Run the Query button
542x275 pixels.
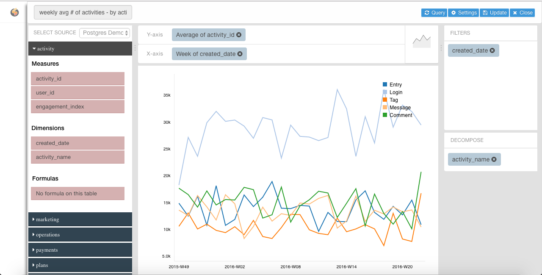[x=434, y=12]
